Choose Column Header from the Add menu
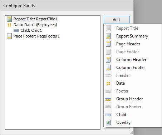The width and height of the screenshot is (162, 135). point(133,60)
